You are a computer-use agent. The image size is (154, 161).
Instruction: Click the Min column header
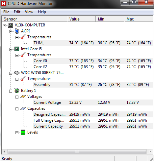click(x=110, y=19)
